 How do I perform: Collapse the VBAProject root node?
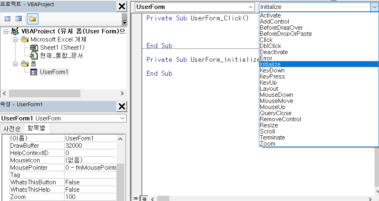coord(6,31)
